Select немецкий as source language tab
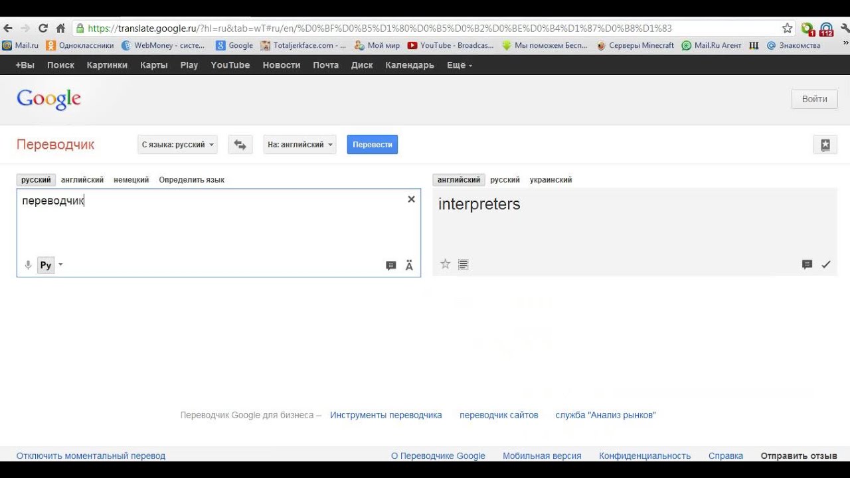 tap(131, 180)
